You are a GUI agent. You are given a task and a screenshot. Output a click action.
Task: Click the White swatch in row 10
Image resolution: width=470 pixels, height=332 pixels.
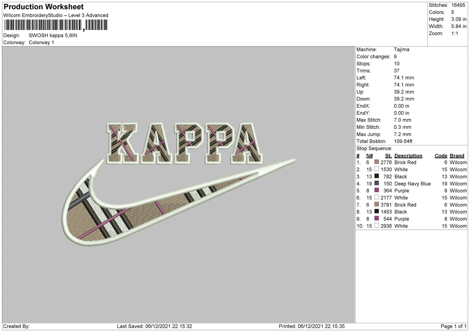coord(377,226)
